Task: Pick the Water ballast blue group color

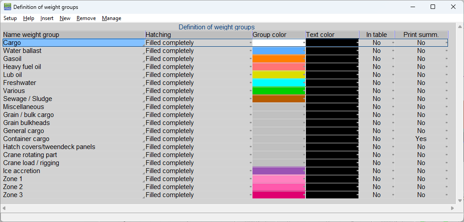Action: [279, 51]
